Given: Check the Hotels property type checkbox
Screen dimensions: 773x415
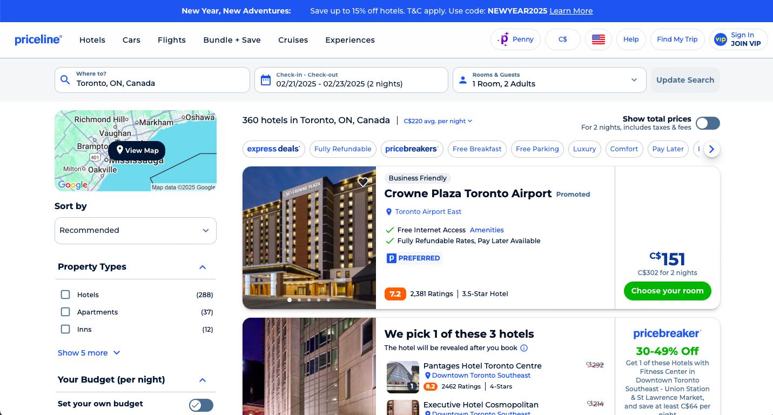Looking at the screenshot, I should (x=65, y=294).
